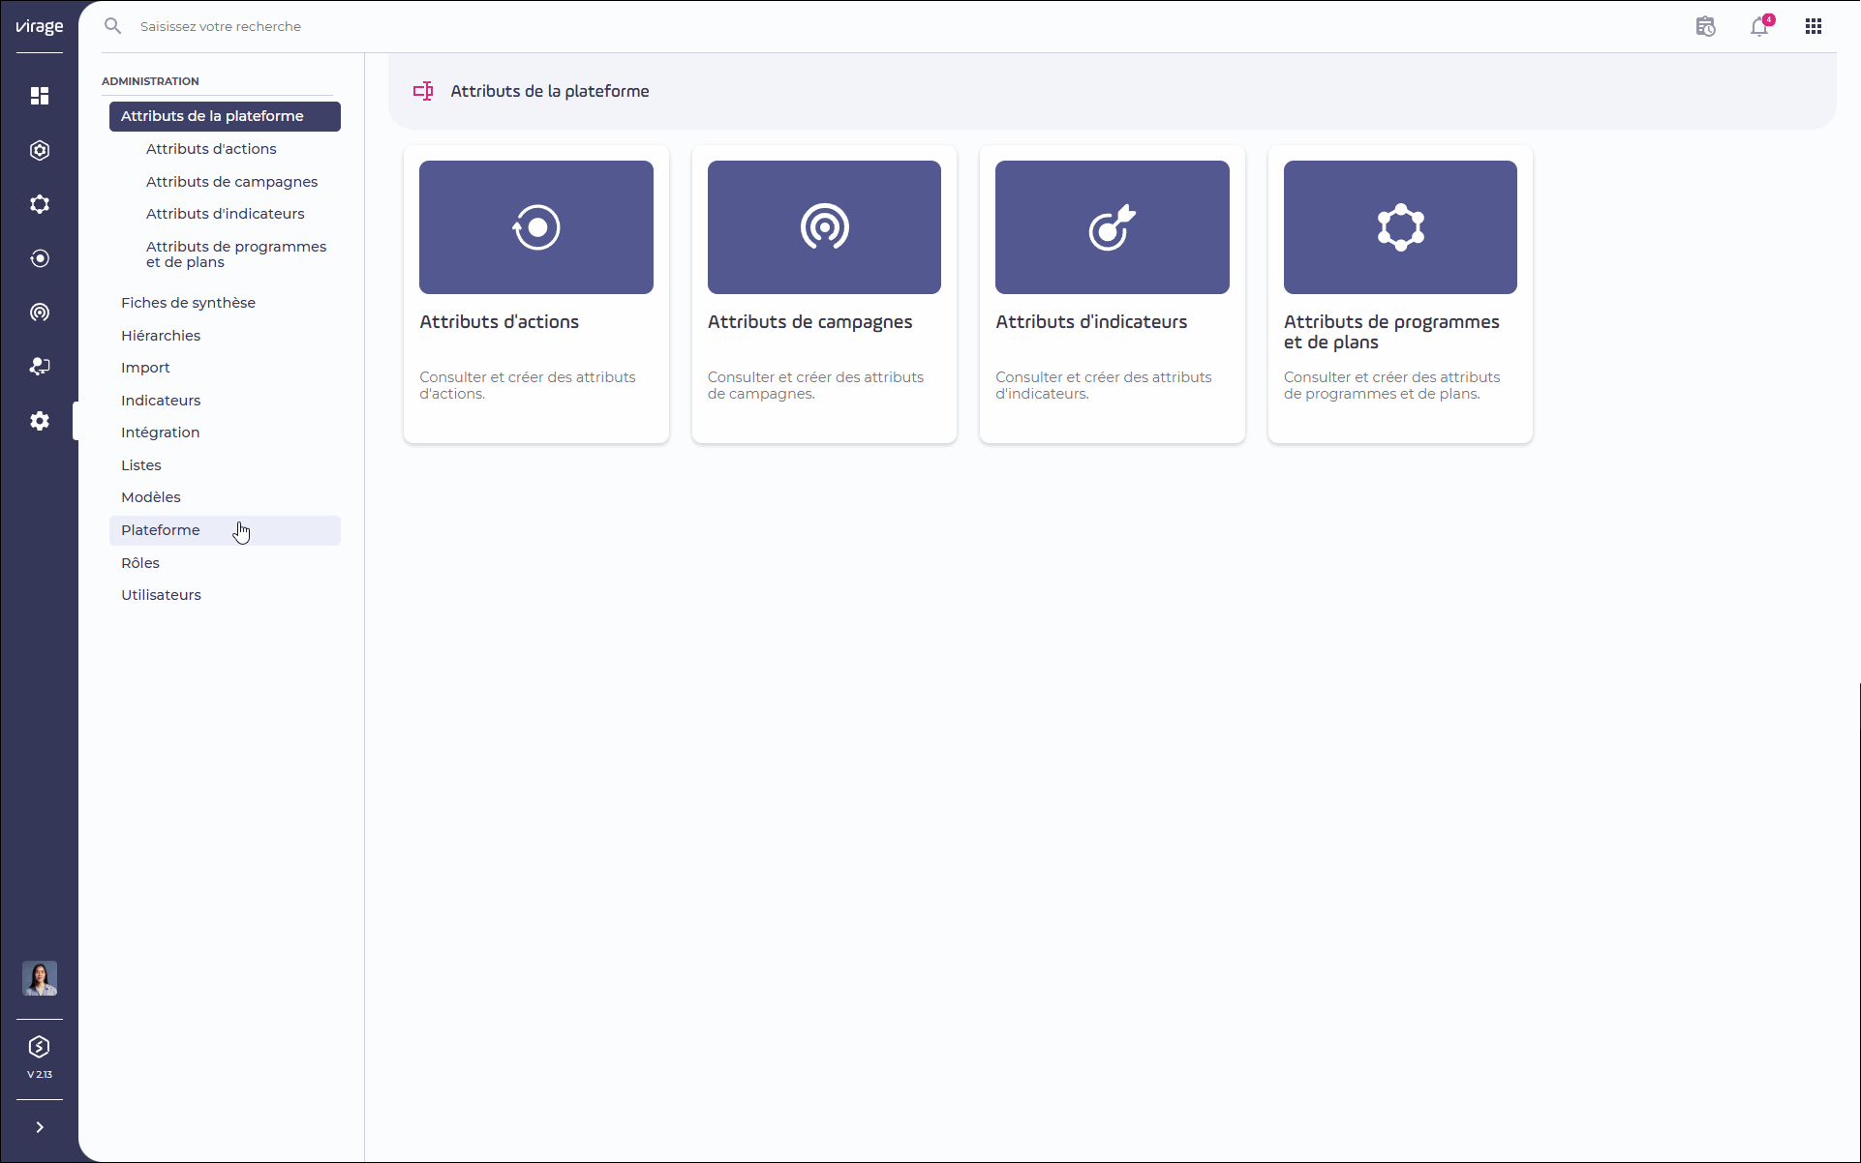
Task: Click the orbit/target icon in sidebar
Action: 39,257
